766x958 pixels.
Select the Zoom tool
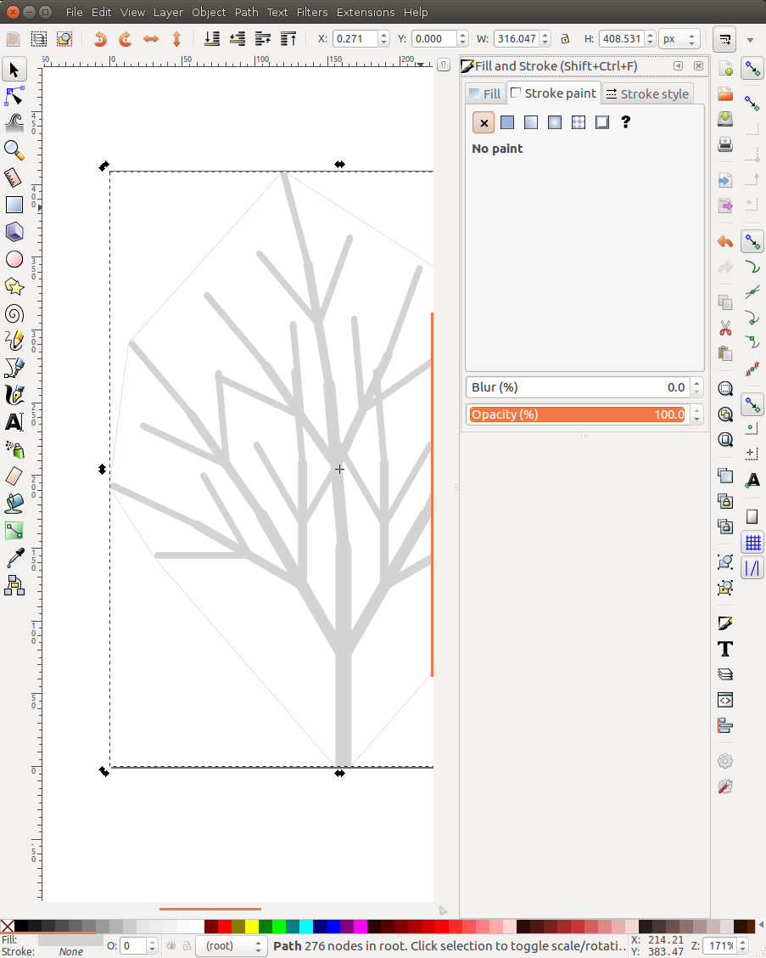pyautogui.click(x=14, y=150)
